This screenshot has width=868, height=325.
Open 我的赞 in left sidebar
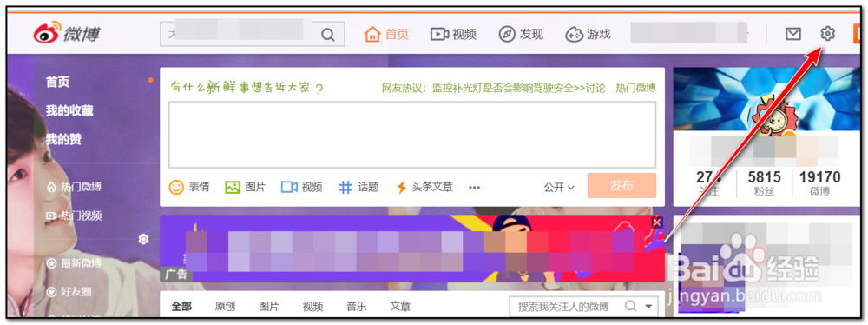(x=63, y=139)
